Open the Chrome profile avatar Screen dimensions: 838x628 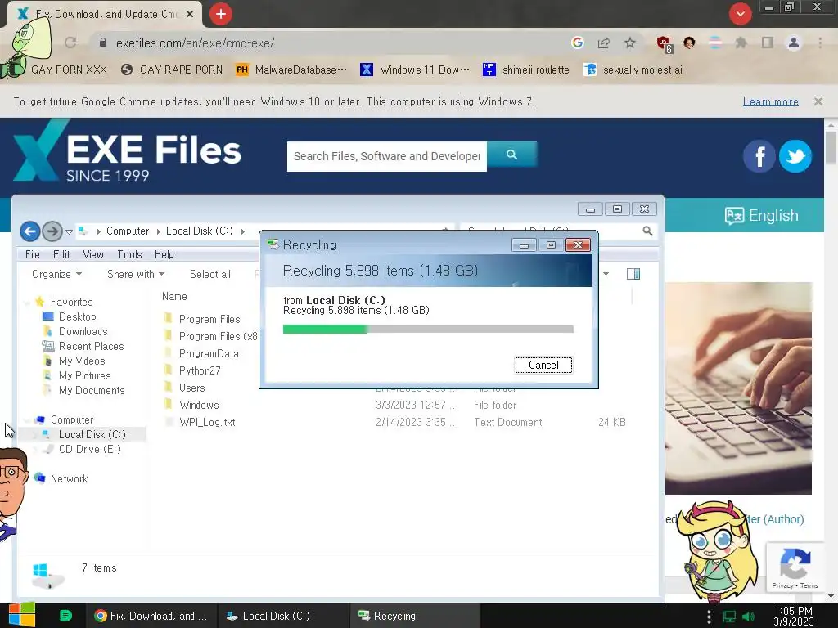pos(794,43)
